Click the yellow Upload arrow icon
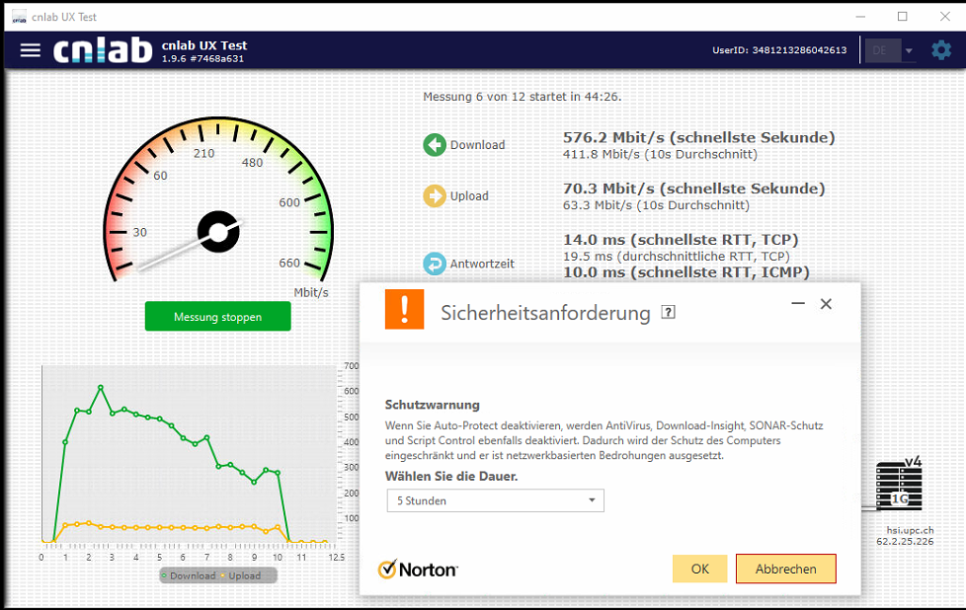The height and width of the screenshot is (610, 966). tap(435, 196)
